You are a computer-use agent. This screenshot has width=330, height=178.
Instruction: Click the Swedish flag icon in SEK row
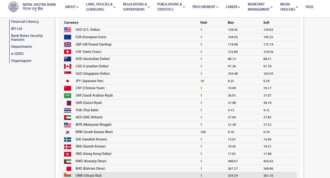68,139
